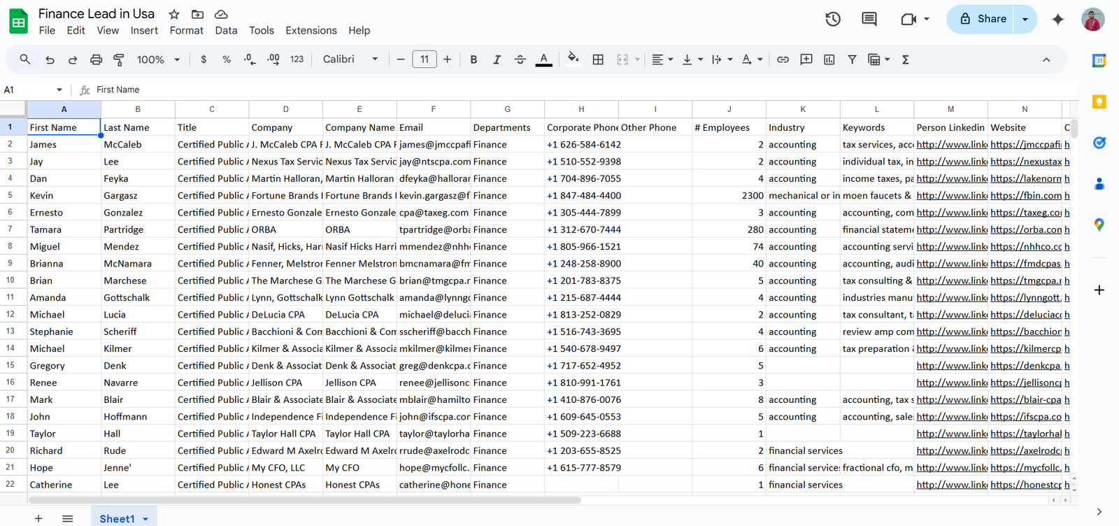Open vertical align dropdown

pos(692,59)
